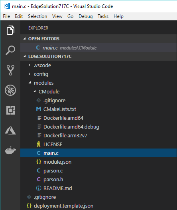Screen dimensions: 177x210
Task: Click the C icon beside main.c in Open Editors
Action: [38, 48]
